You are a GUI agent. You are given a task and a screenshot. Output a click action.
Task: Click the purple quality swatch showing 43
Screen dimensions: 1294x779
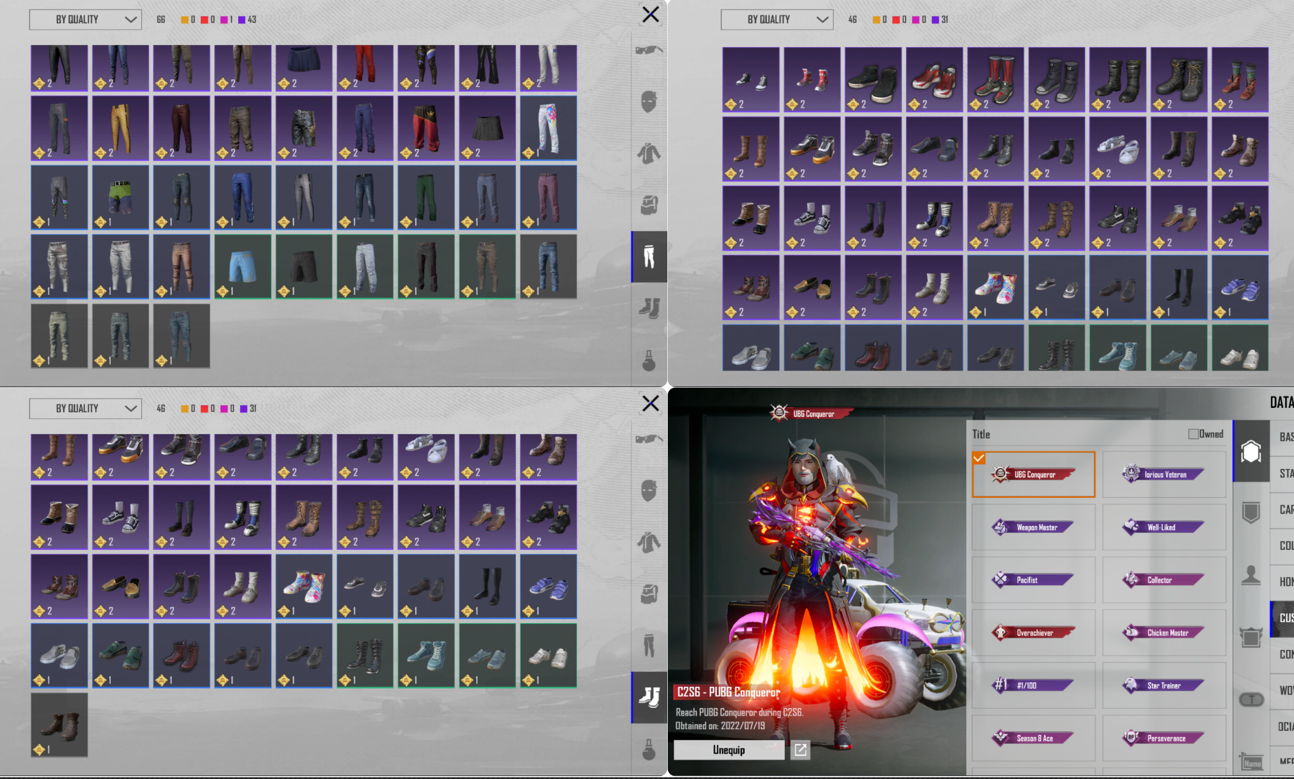coord(242,20)
